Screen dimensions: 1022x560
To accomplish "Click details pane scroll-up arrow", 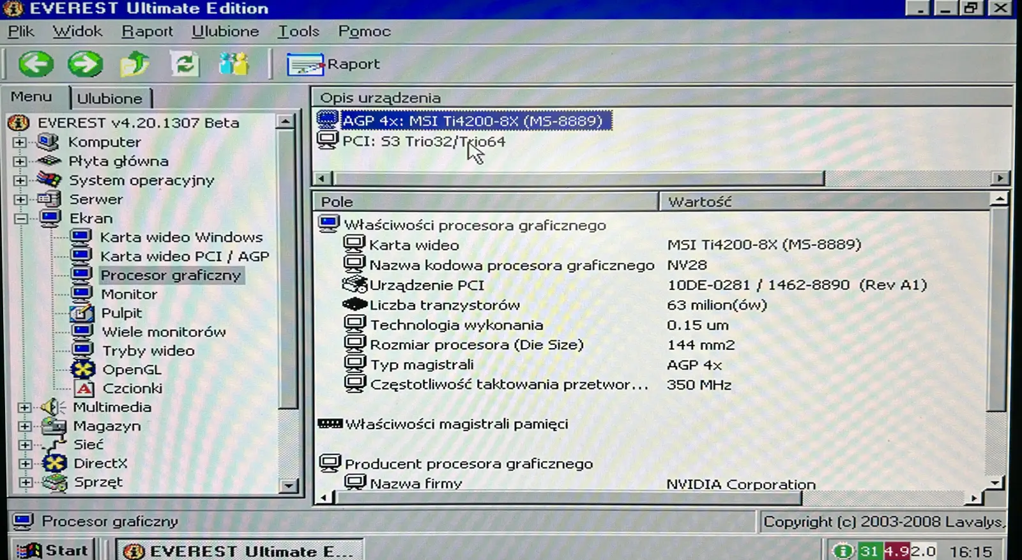I will pos(999,199).
